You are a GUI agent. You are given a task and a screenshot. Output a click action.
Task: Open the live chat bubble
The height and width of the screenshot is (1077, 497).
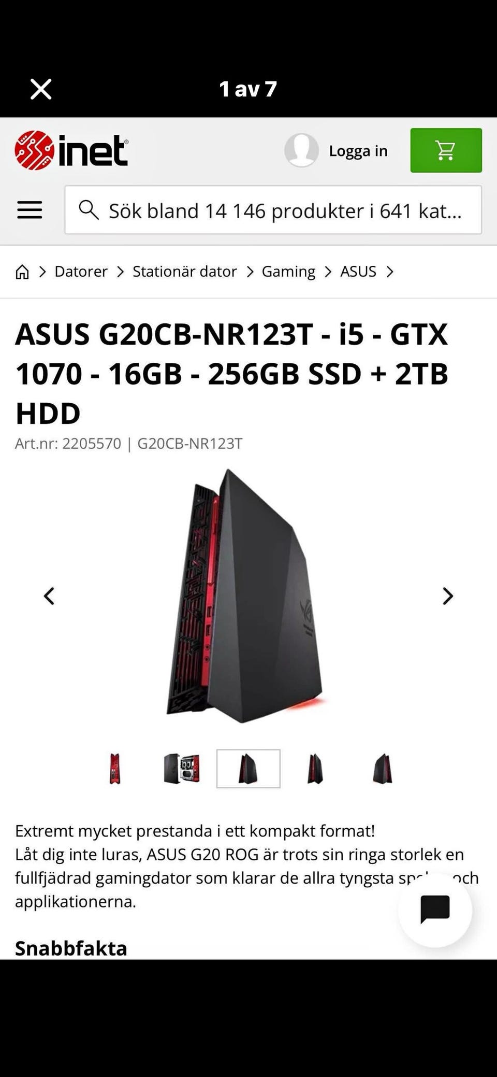click(435, 910)
